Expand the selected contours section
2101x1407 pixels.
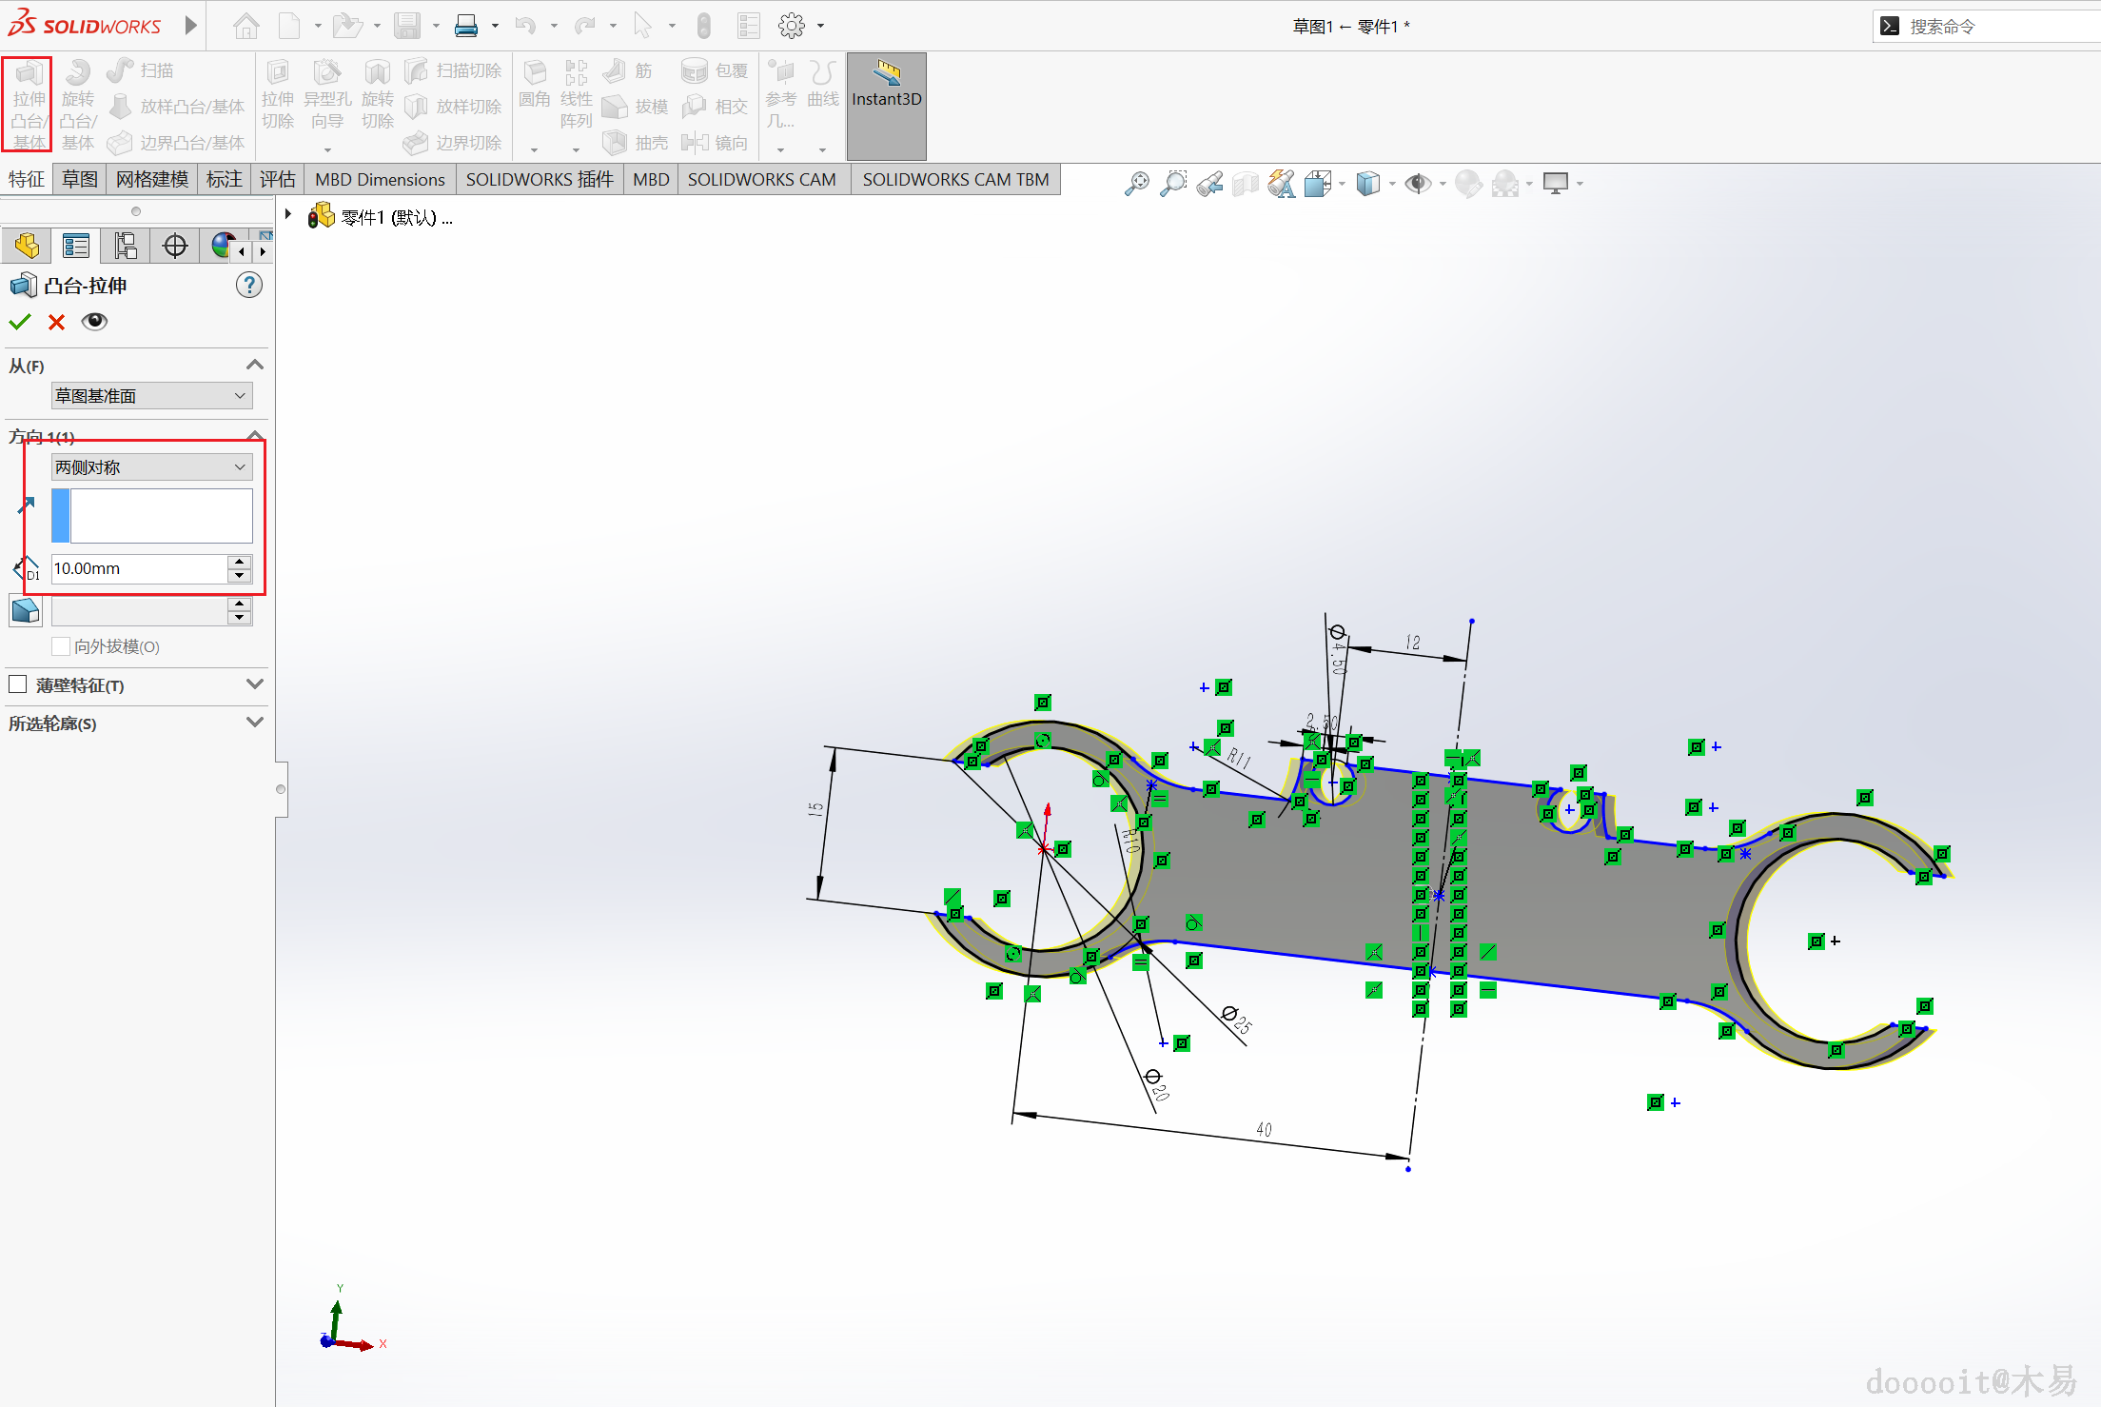pyautogui.click(x=254, y=723)
